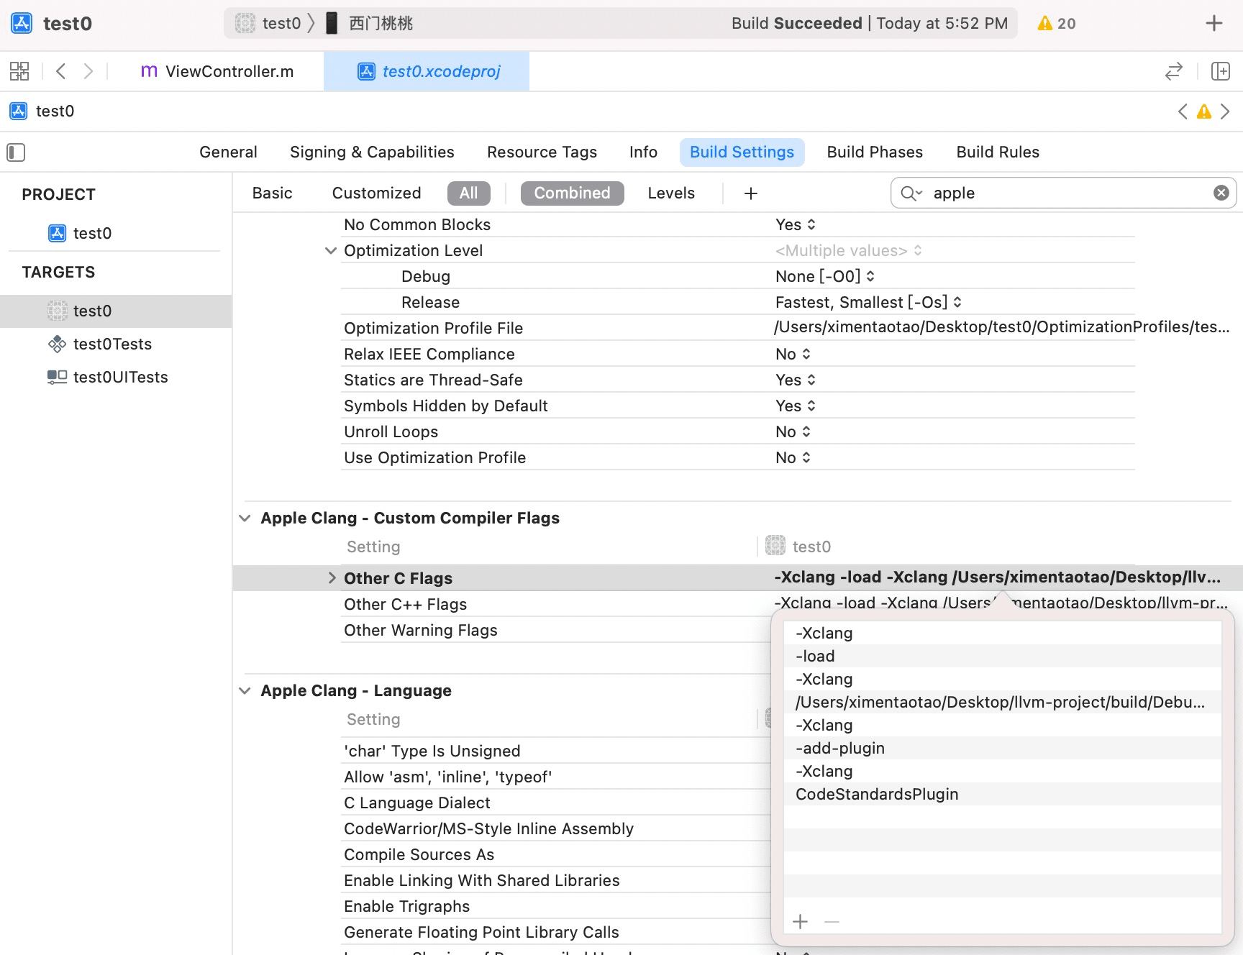Remove a flag with the popover minus button
Image resolution: width=1243 pixels, height=955 pixels.
832,922
